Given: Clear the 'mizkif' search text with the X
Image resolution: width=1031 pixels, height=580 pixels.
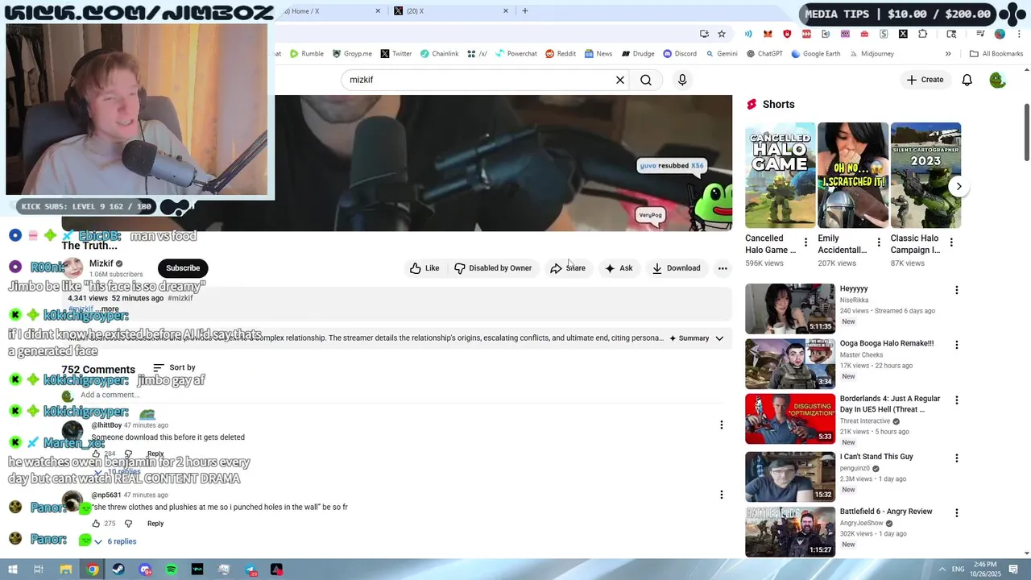Looking at the screenshot, I should pos(620,80).
